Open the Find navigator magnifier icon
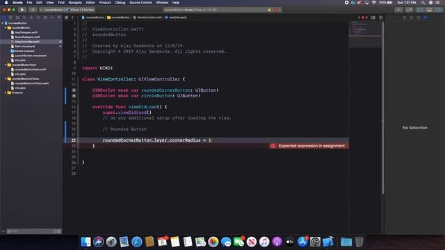The height and width of the screenshot is (250, 445). [x=24, y=17]
